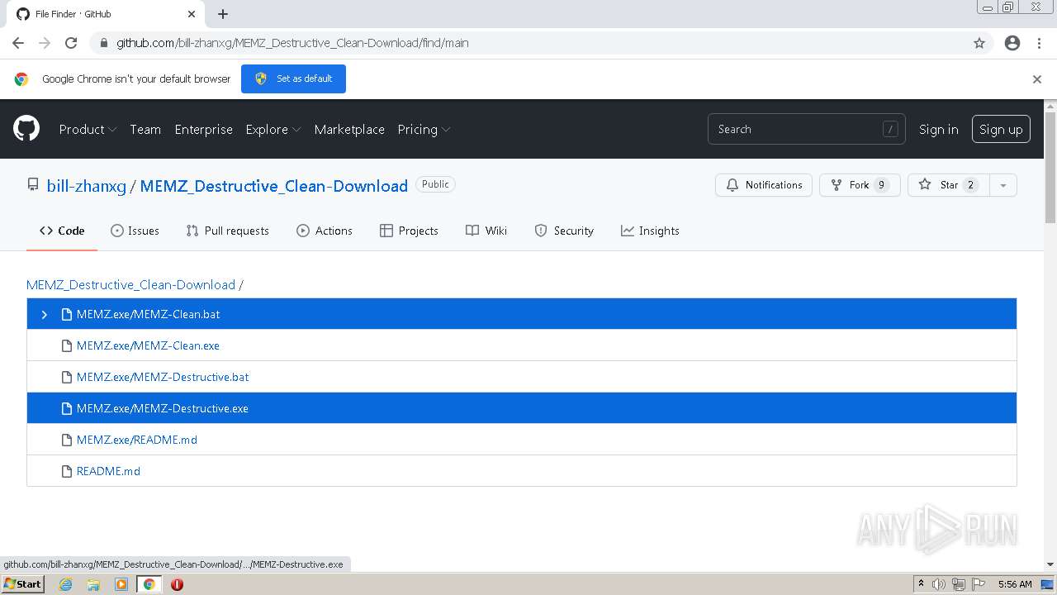Open the Pull requests tab
1057x595 pixels.
coord(228,231)
